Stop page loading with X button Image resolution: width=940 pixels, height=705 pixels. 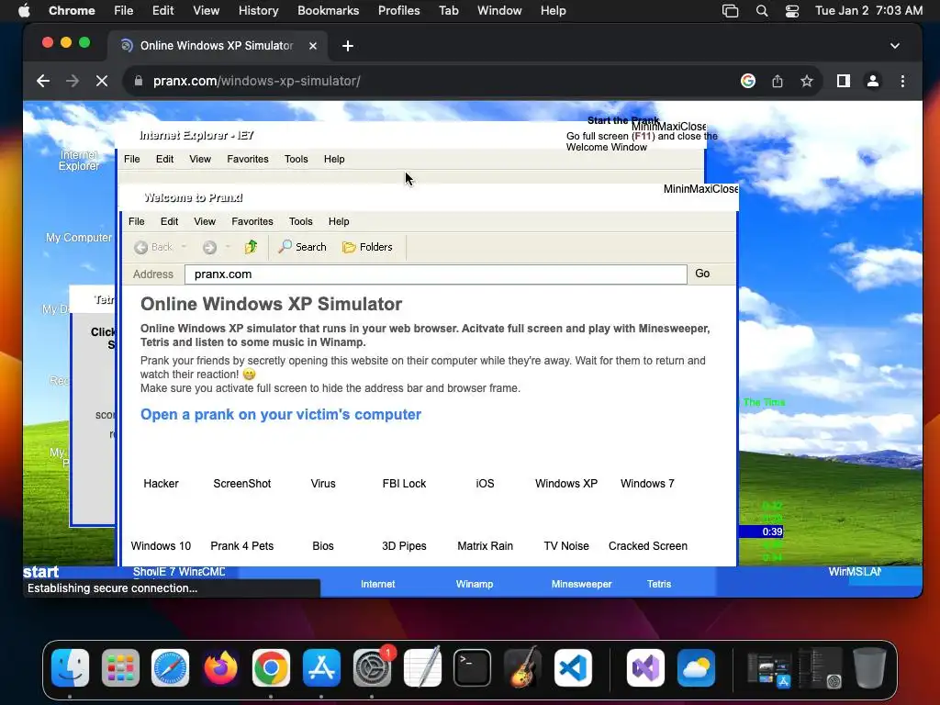[x=102, y=81]
